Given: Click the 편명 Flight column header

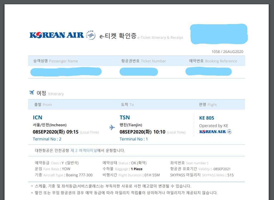Looking at the screenshot, I should pos(208,105).
